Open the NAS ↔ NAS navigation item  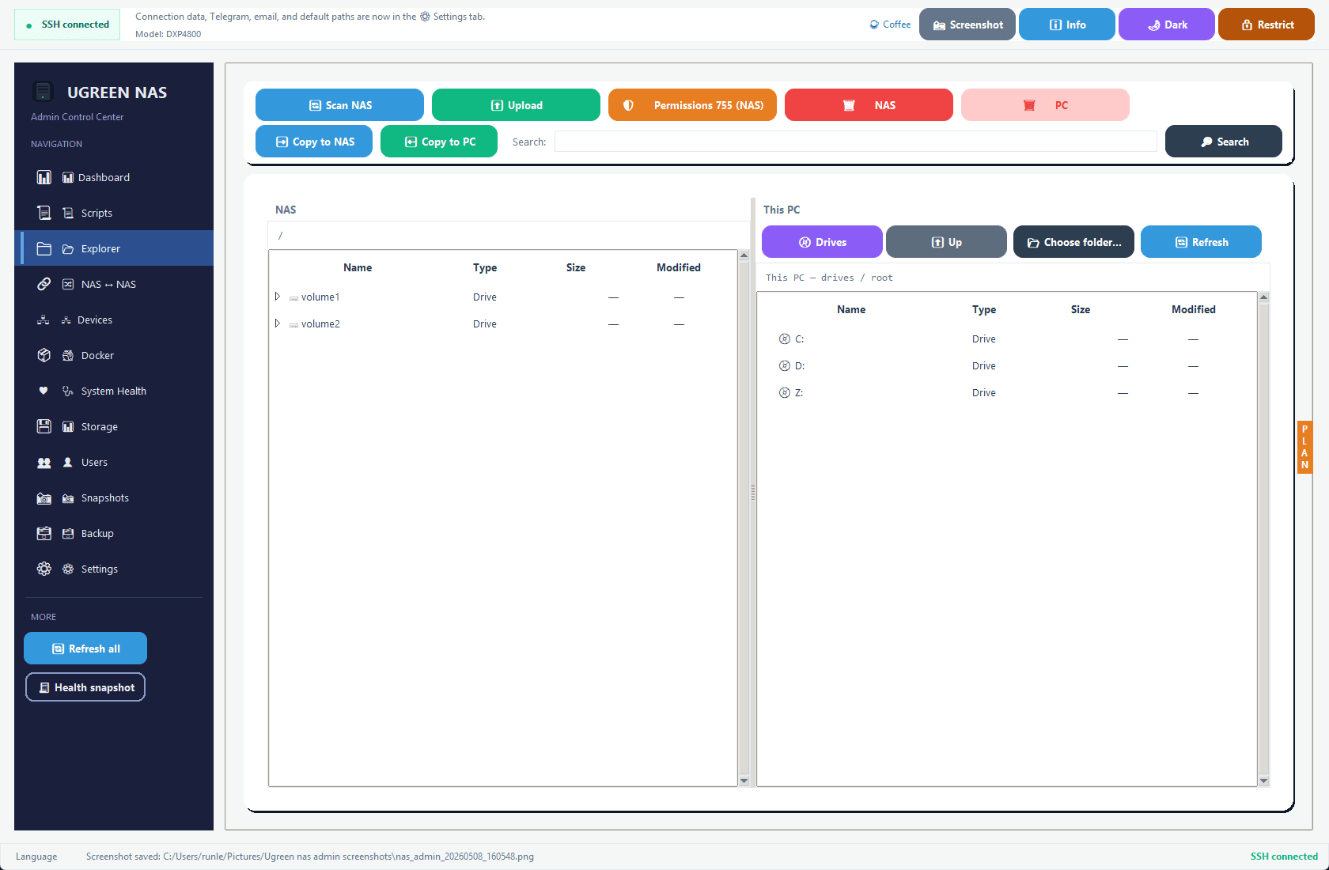click(x=114, y=284)
